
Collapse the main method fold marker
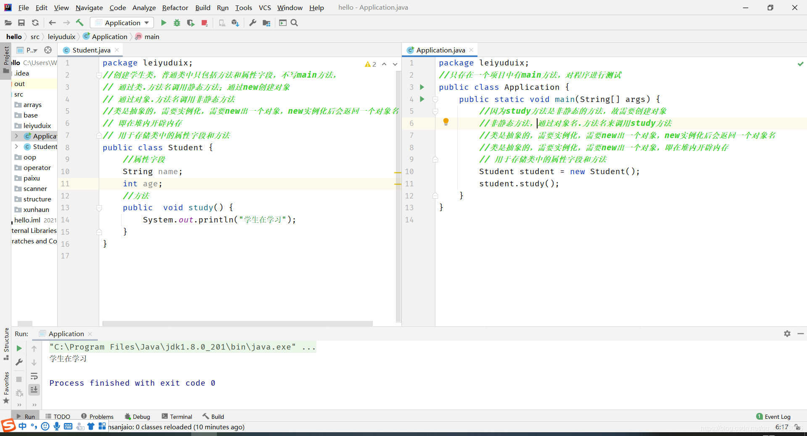point(435,99)
